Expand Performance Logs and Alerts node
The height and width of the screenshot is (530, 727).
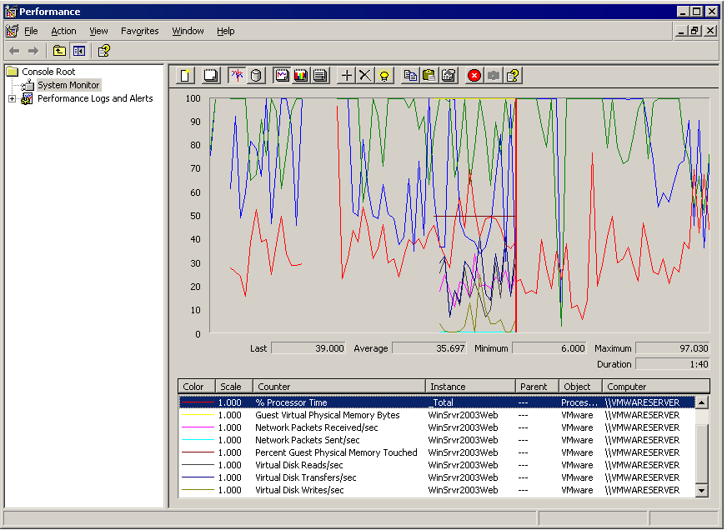click(x=12, y=98)
